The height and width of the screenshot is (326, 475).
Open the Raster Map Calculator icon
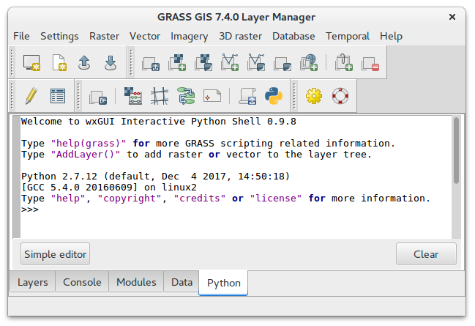click(133, 96)
